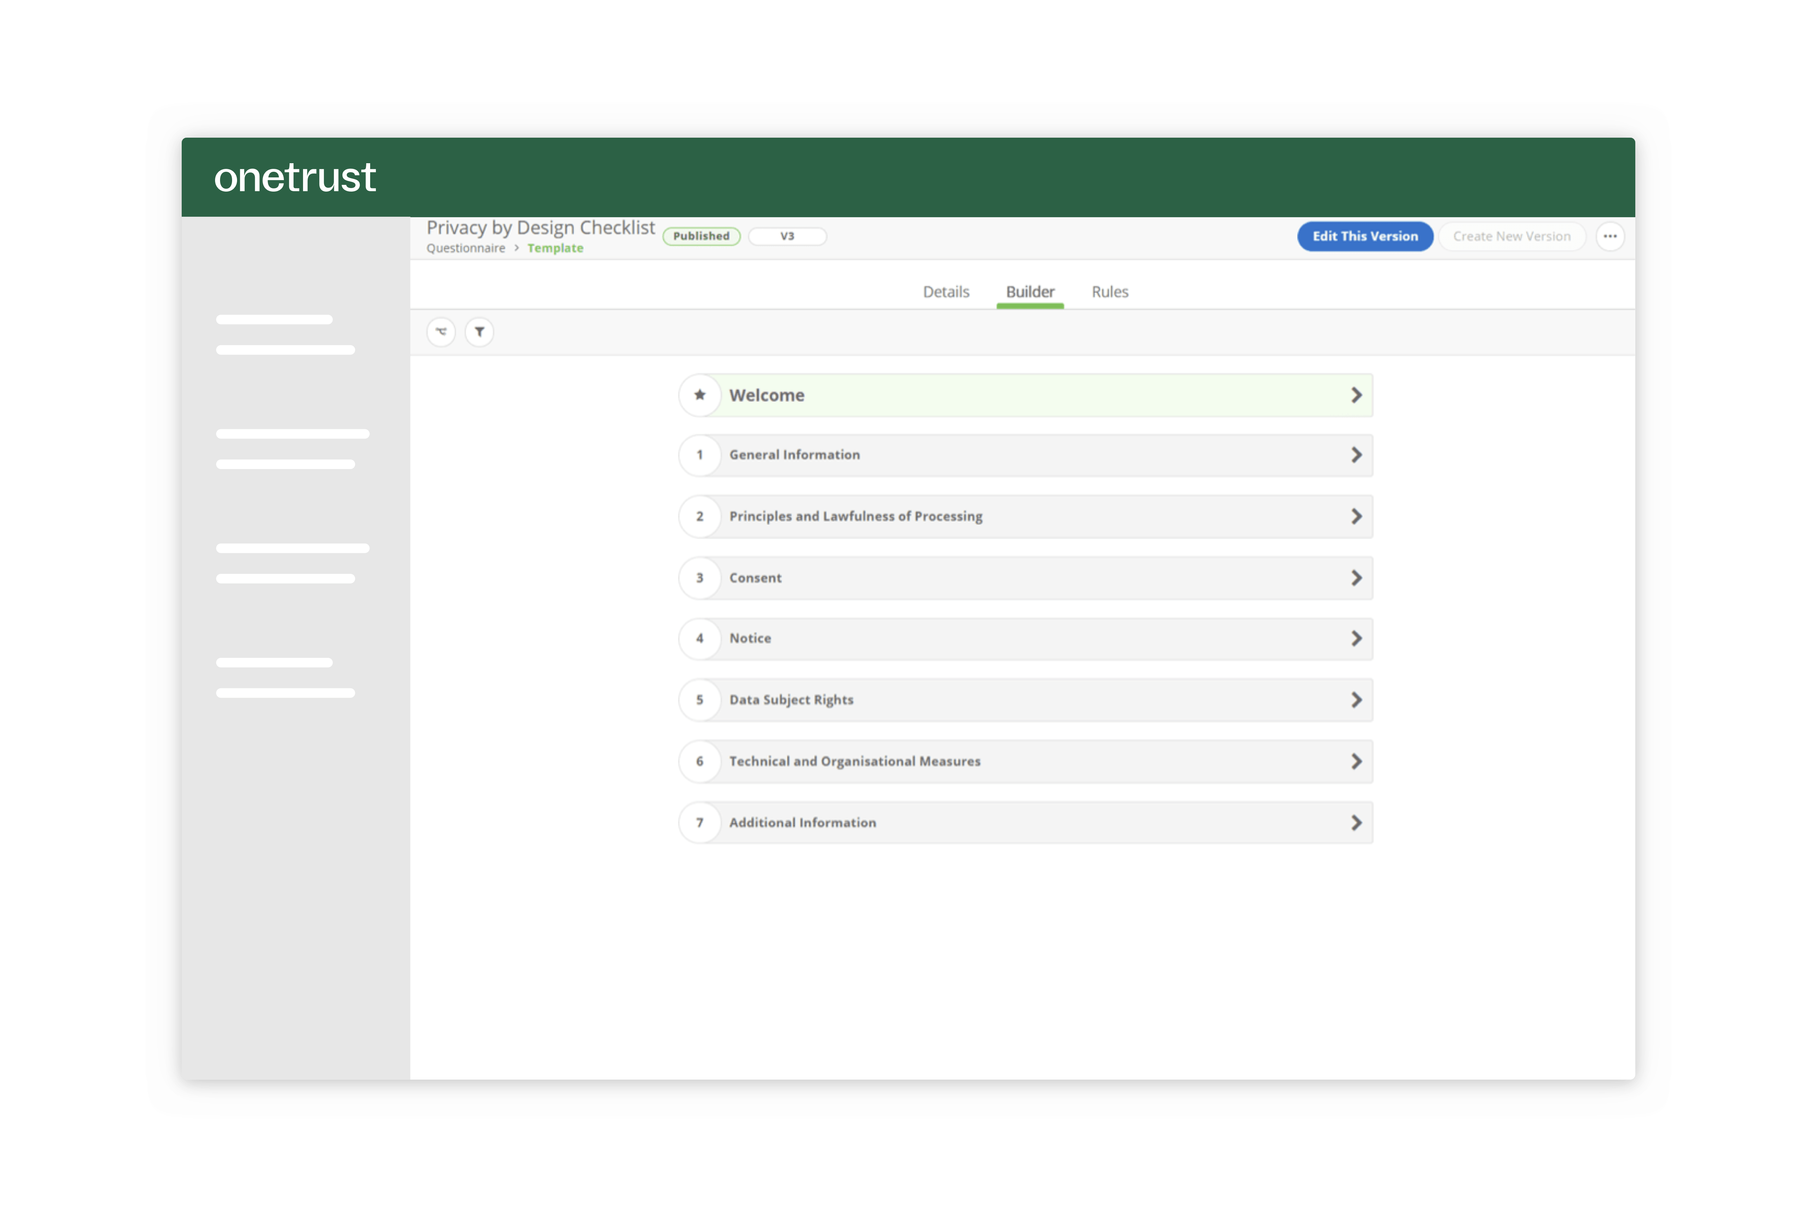Click Create New Version button
The image size is (1817, 1217).
tap(1511, 236)
